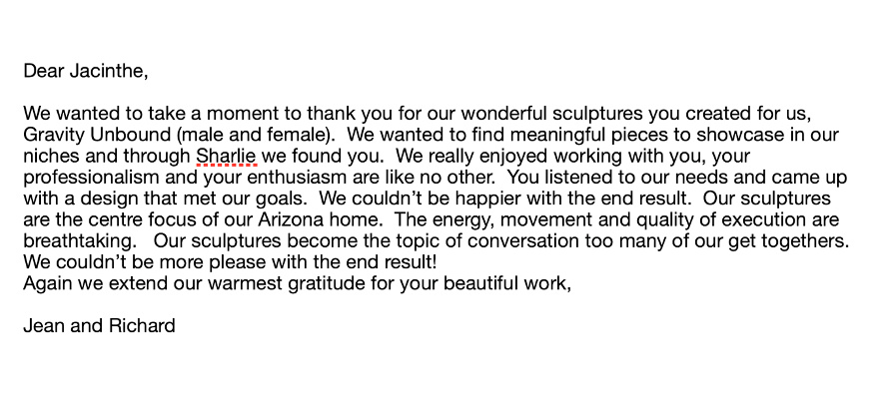Click the greeting name Jacinthe

point(107,71)
